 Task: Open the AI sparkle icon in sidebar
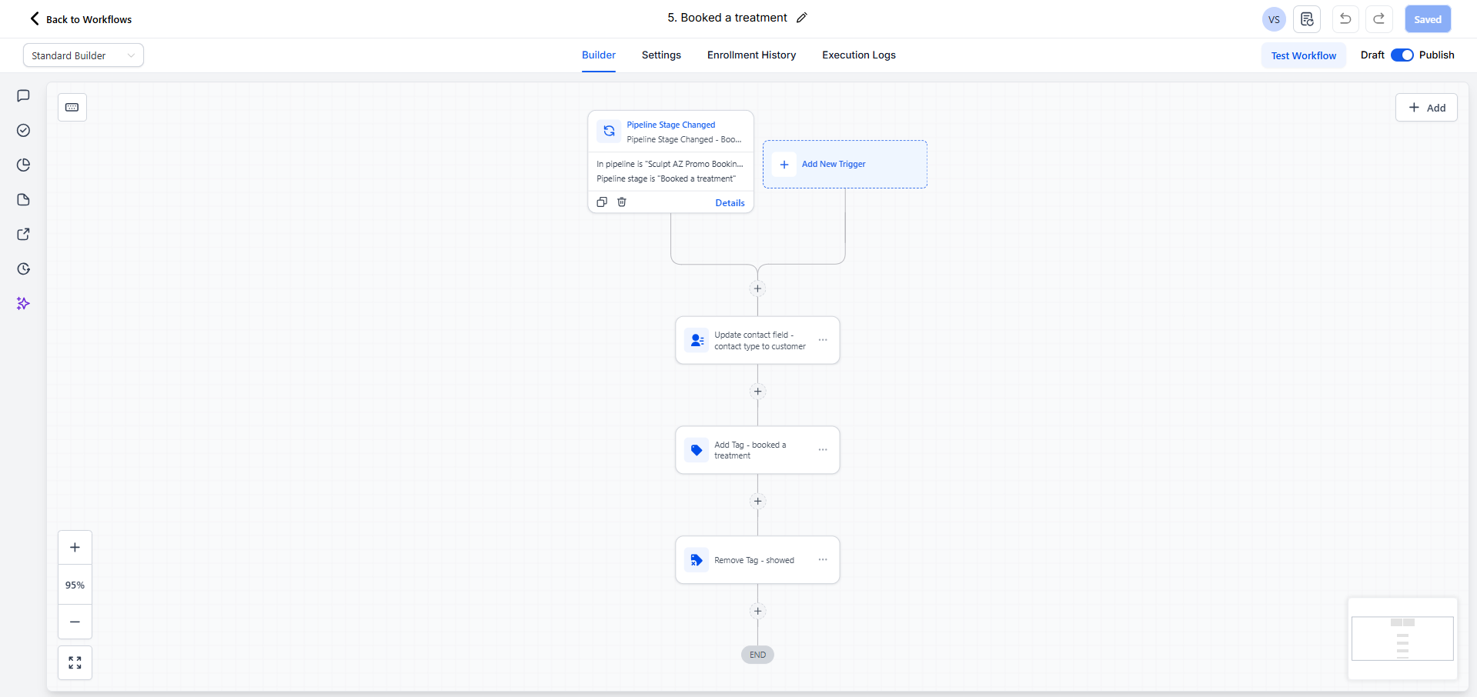tap(23, 304)
